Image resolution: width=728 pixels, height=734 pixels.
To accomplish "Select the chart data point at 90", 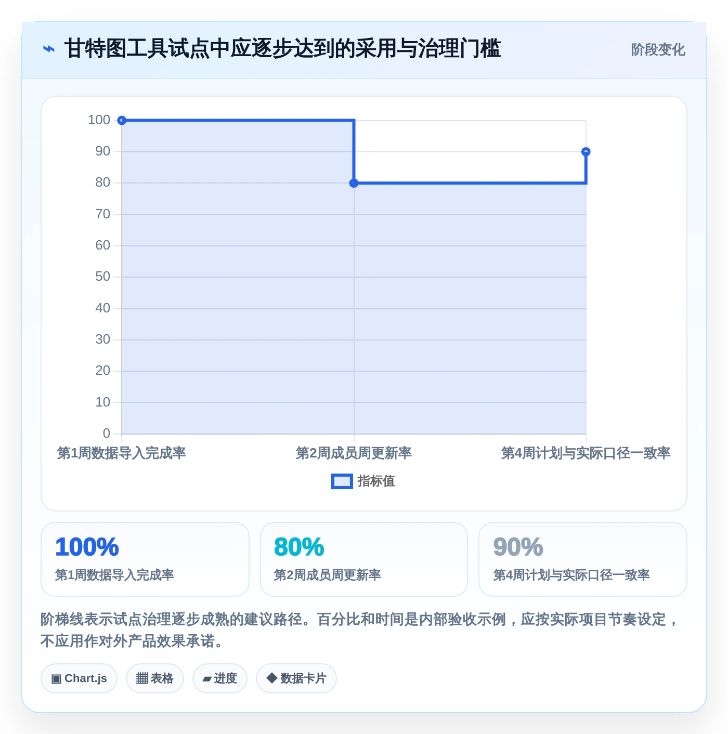I will (586, 152).
